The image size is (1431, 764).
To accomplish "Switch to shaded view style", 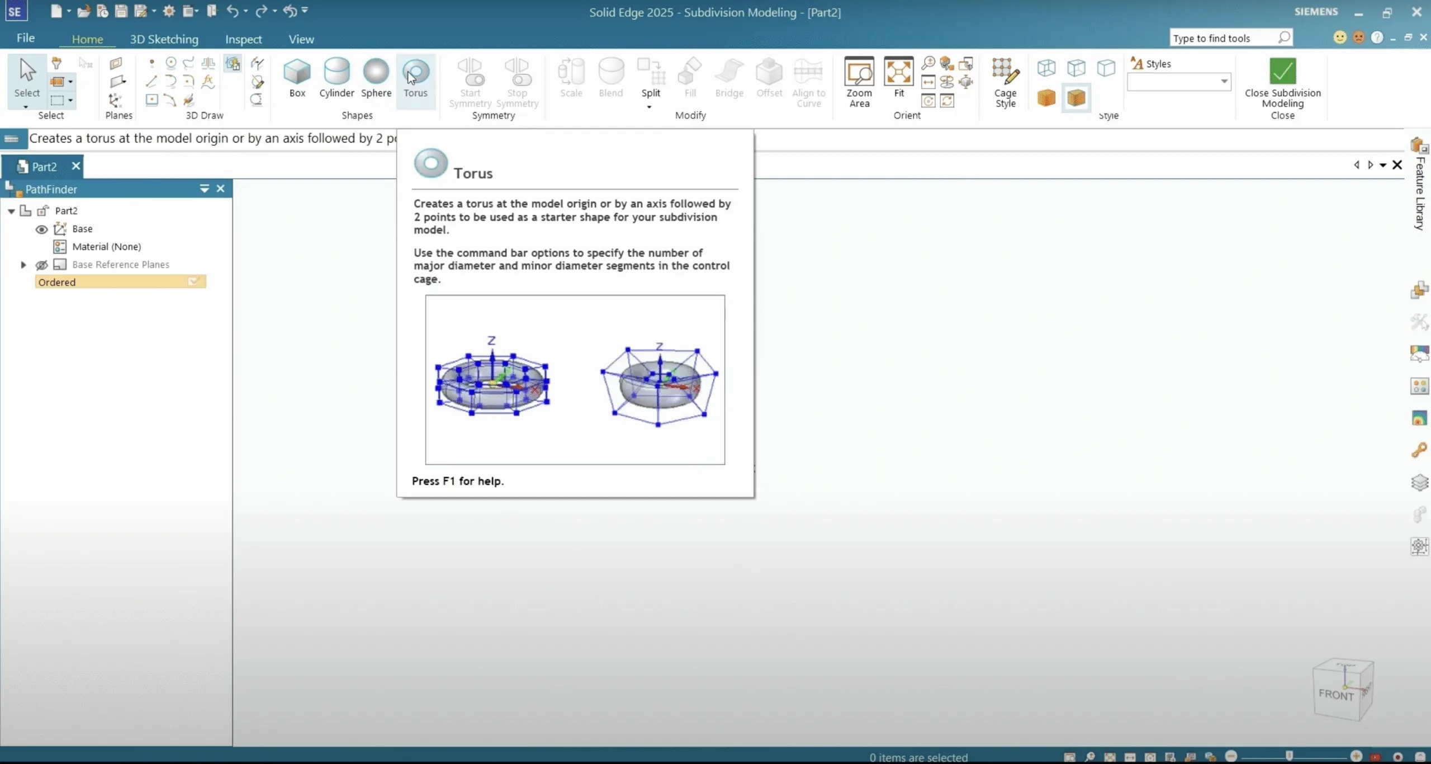I will point(1046,98).
